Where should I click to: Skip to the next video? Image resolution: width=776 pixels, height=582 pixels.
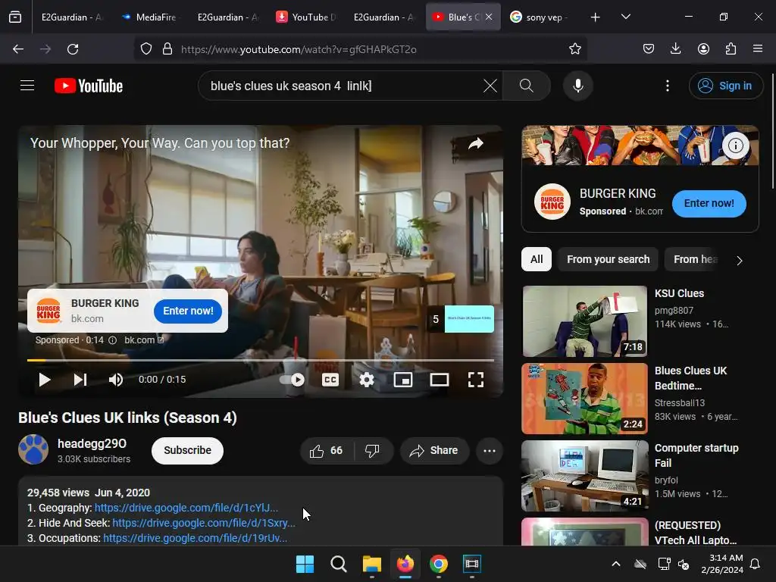(x=80, y=380)
